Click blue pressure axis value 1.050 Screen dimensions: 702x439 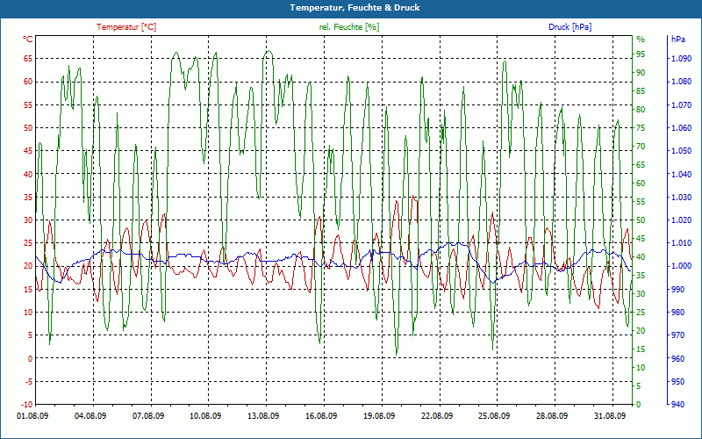(x=682, y=150)
